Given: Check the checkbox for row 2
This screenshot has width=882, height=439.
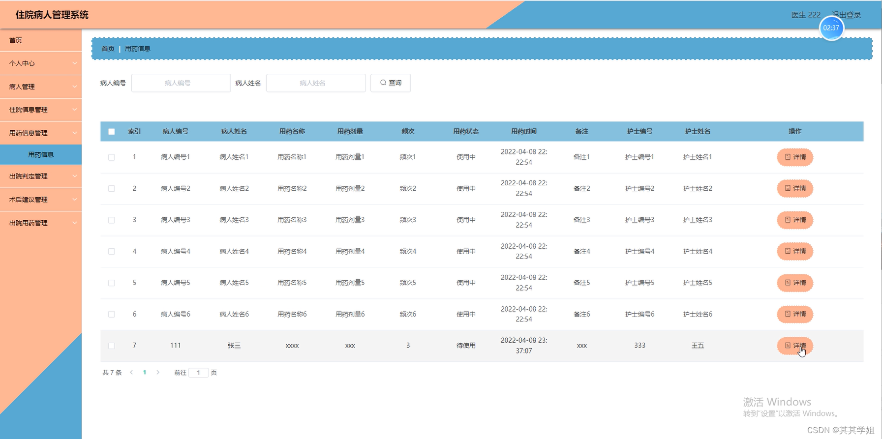Looking at the screenshot, I should pyautogui.click(x=112, y=189).
